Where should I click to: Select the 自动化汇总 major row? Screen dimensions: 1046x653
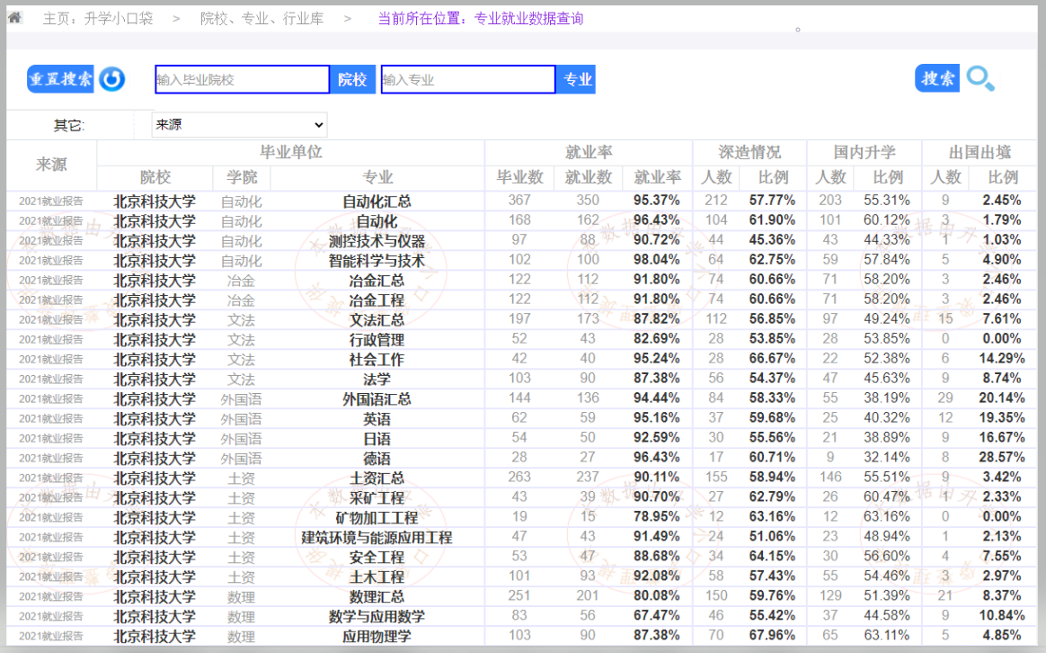tap(377, 201)
